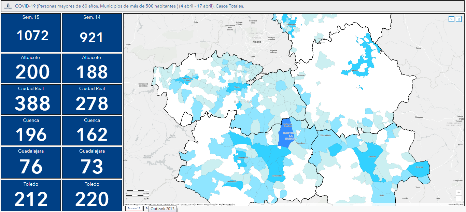The height and width of the screenshot is (212, 466).
Task: Click Toledo card showing 220
Action: [92, 195]
